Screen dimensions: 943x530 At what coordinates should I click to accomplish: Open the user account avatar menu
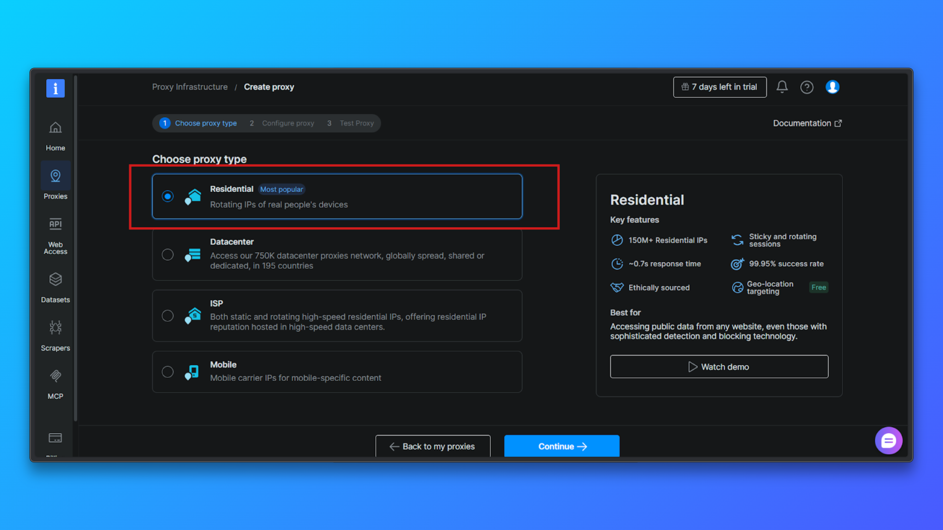(x=832, y=87)
